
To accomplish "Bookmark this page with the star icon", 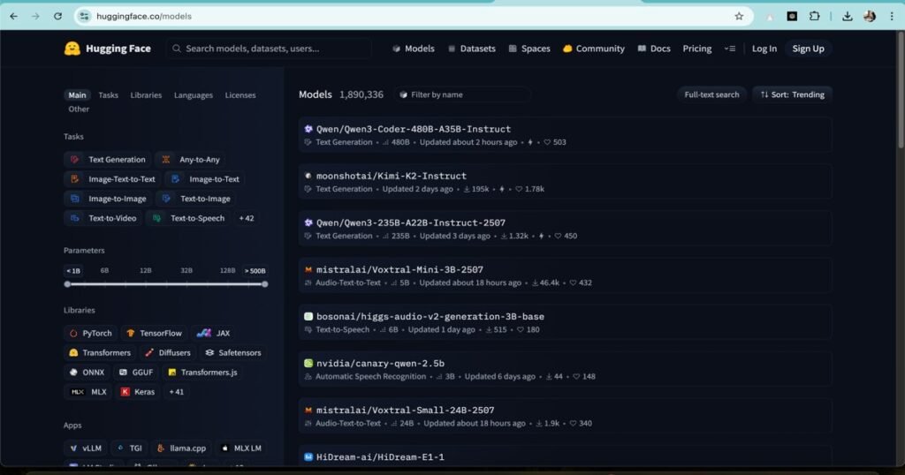I will pyautogui.click(x=739, y=16).
